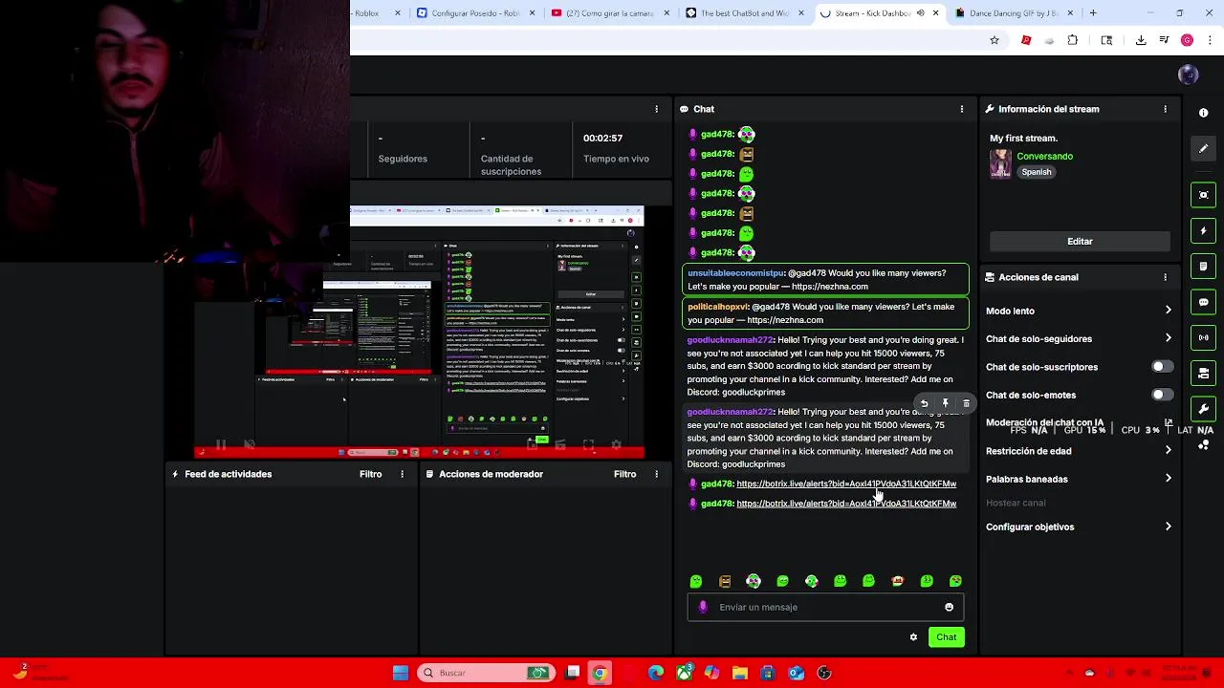The width and height of the screenshot is (1224, 688).
Task: Open Windows Start button
Action: click(x=401, y=673)
